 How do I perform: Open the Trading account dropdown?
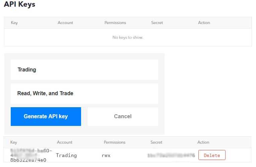pyautogui.click(x=84, y=70)
